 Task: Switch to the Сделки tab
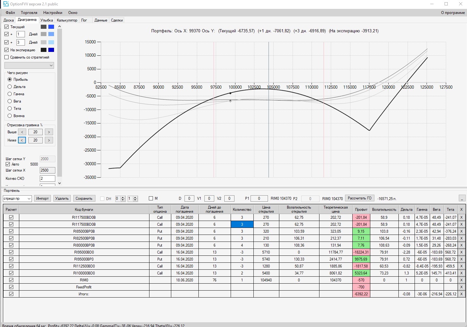117,20
